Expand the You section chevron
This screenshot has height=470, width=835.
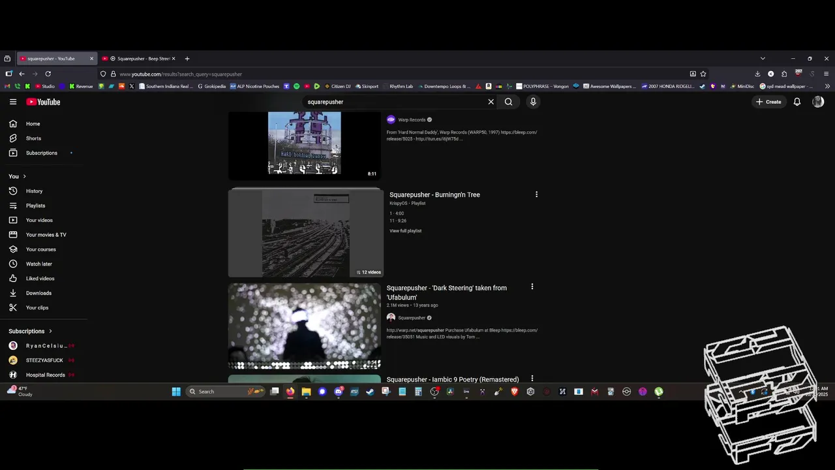(x=25, y=176)
